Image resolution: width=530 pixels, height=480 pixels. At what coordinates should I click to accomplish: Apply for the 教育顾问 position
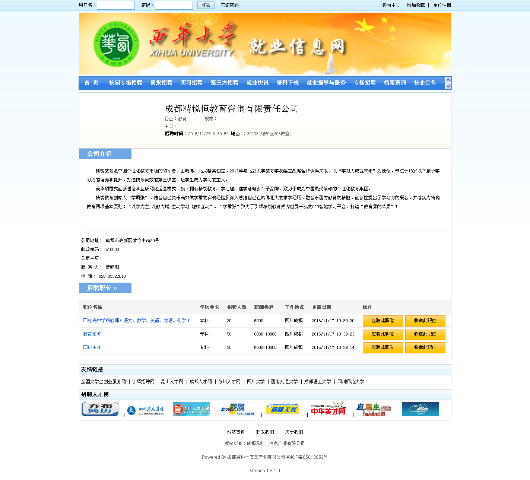[383, 334]
